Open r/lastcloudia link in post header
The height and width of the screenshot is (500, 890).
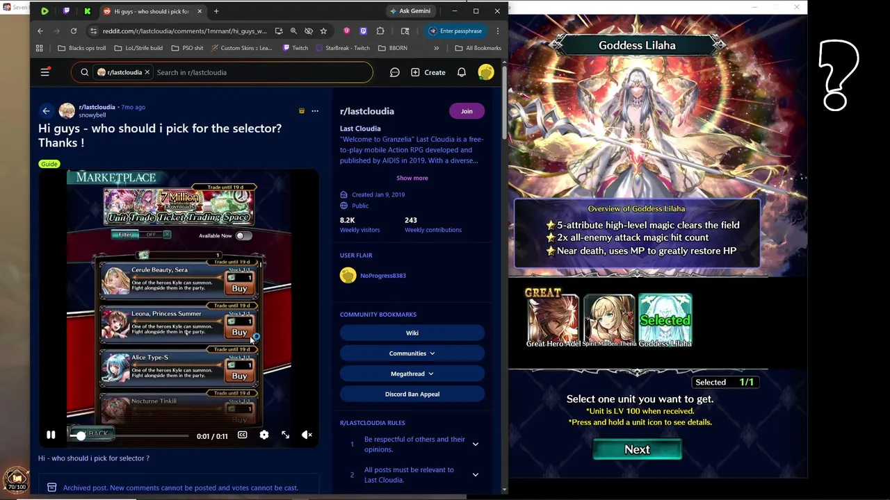pos(97,107)
